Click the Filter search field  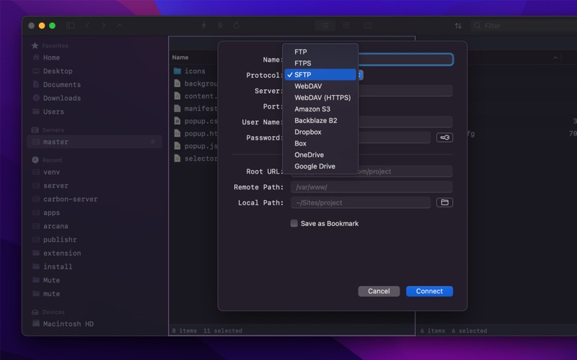pyautogui.click(x=524, y=26)
